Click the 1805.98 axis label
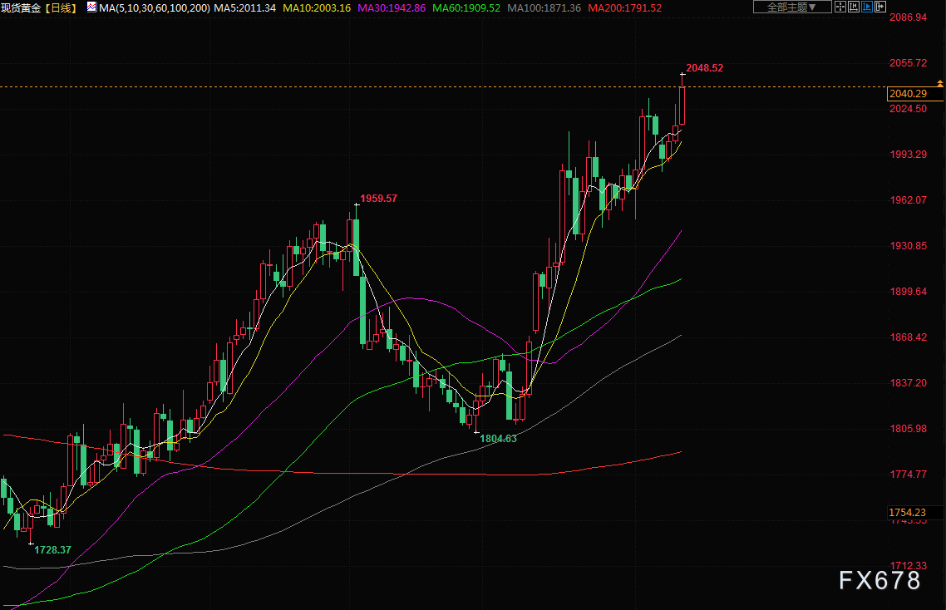 click(909, 429)
